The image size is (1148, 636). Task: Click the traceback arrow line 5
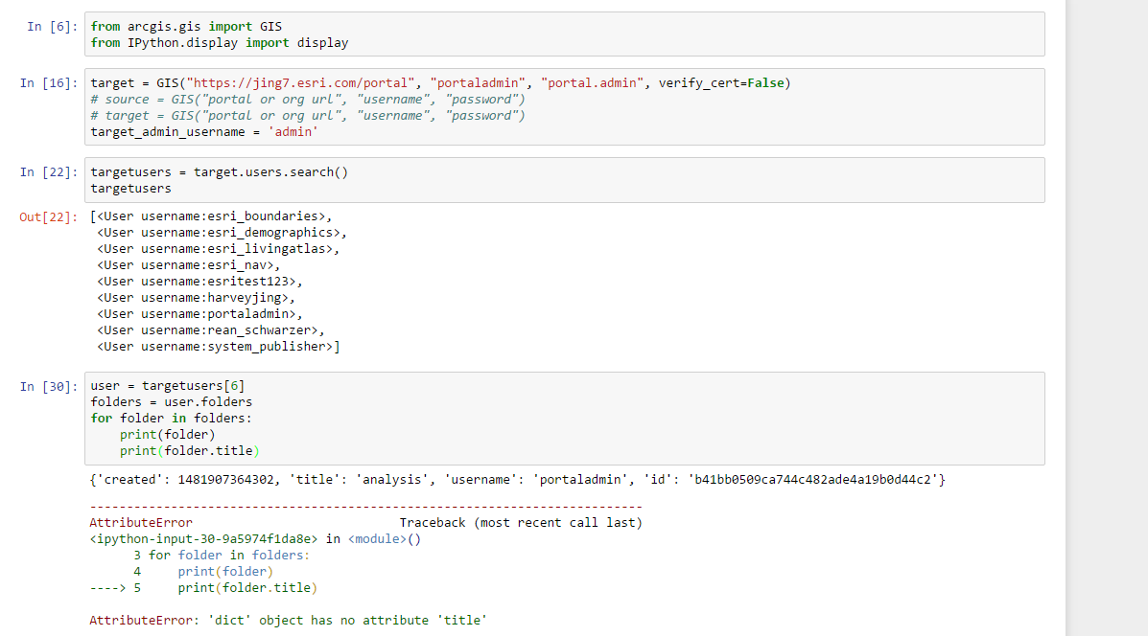point(203,588)
